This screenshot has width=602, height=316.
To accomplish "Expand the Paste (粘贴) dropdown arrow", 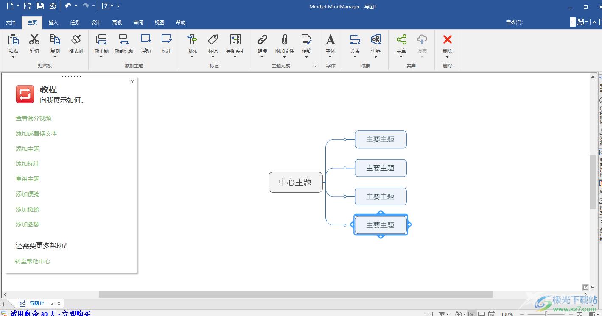I will tap(14, 57).
